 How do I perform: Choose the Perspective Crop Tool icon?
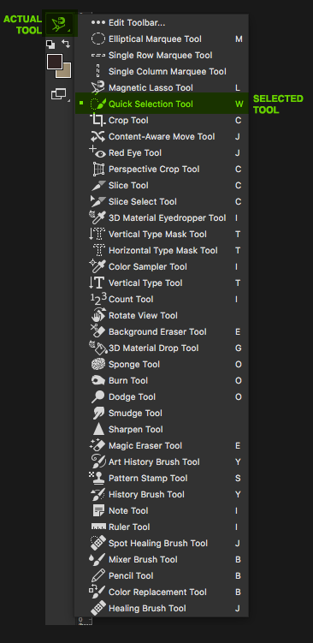point(98,169)
